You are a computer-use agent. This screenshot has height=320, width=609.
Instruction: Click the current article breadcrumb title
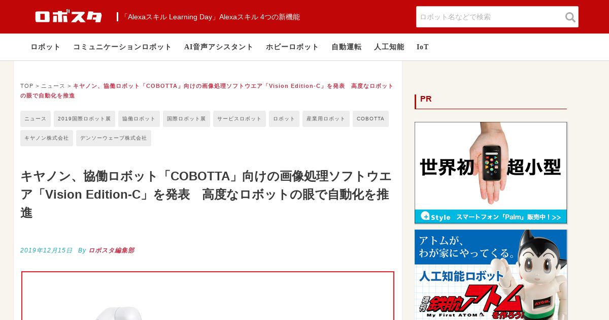tap(207, 90)
